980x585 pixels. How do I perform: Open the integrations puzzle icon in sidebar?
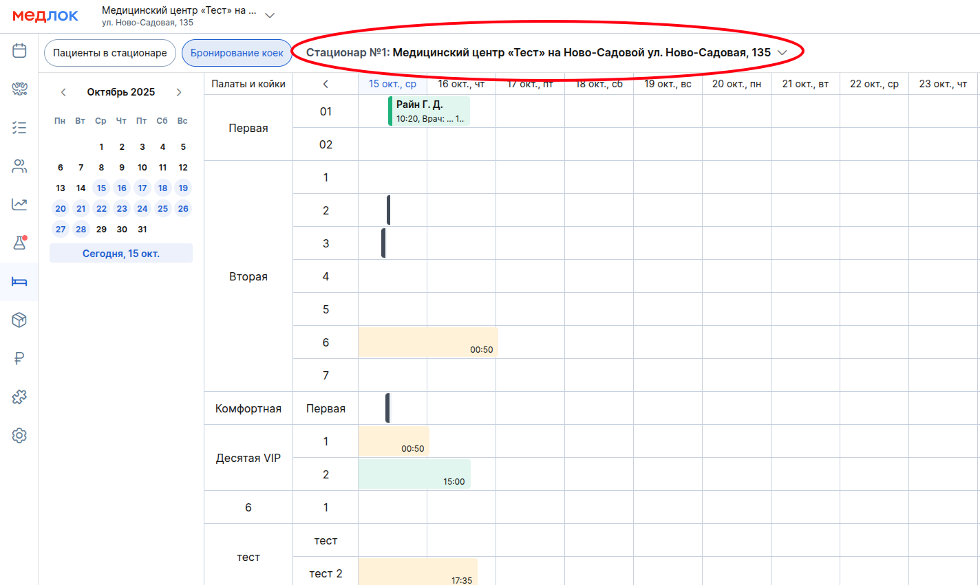pos(19,397)
